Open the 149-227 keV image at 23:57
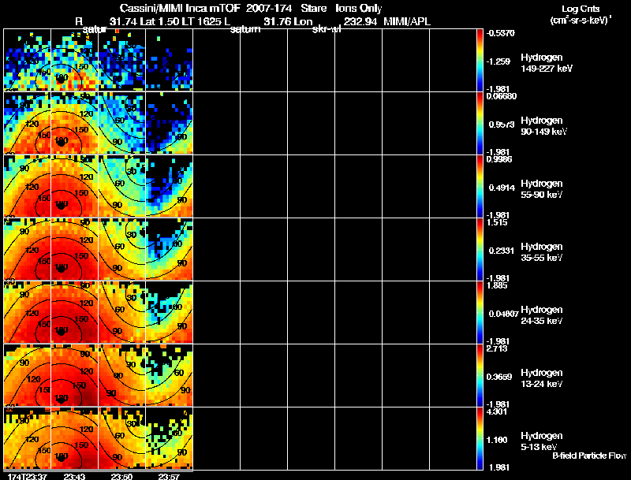 click(x=169, y=59)
